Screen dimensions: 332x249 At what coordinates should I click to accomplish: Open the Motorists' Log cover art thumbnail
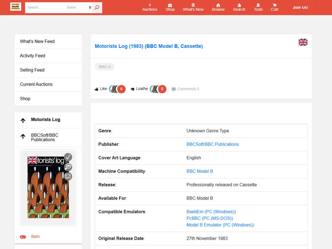pyautogui.click(x=48, y=188)
